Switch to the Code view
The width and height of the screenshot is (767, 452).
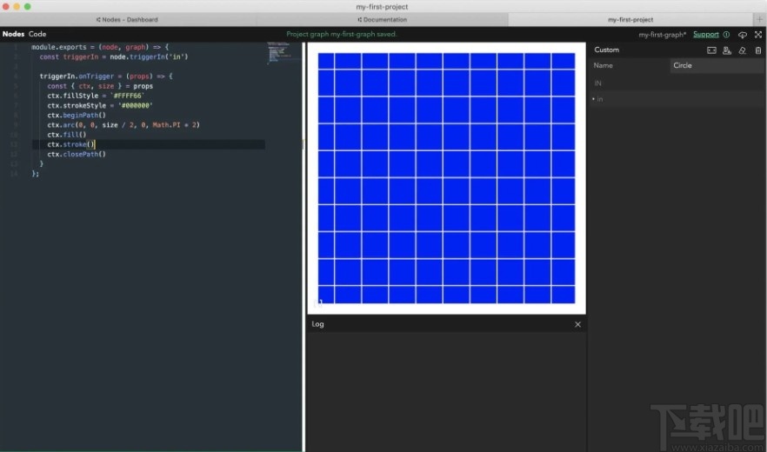(37, 34)
